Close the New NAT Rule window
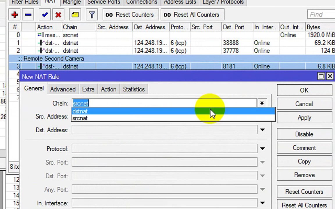The width and height of the screenshot is (335, 209). click(x=330, y=76)
